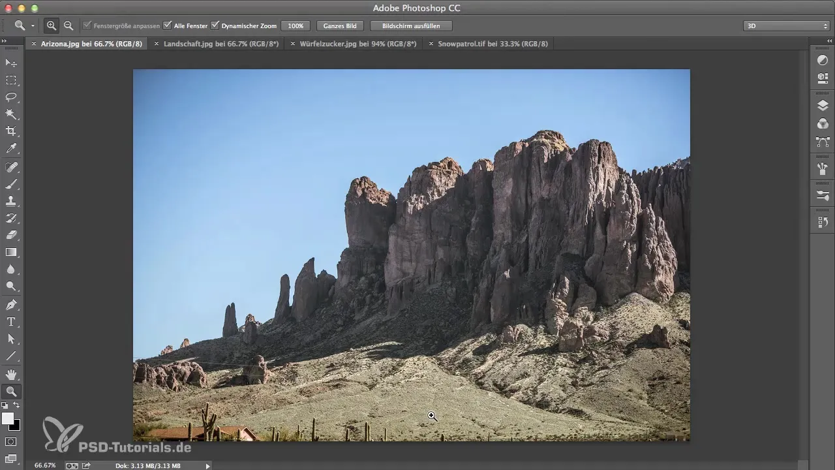This screenshot has width=835, height=470.
Task: Select the Horizontal Type tool
Action: [11, 322]
